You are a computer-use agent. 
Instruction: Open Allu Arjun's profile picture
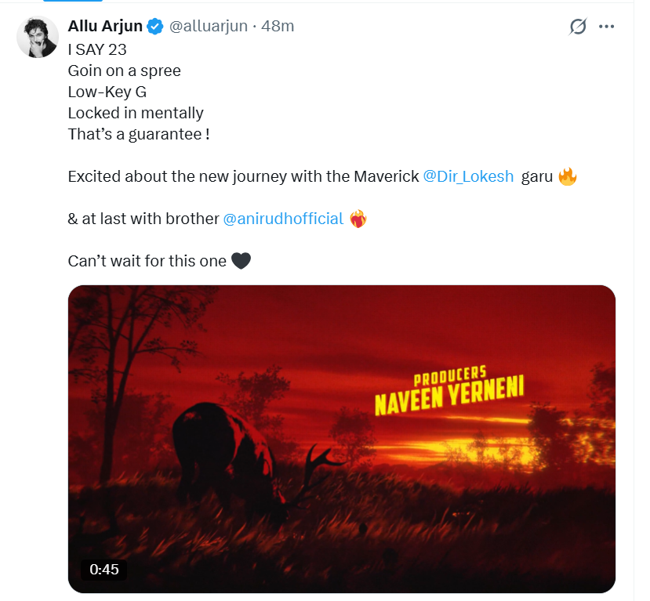38,37
